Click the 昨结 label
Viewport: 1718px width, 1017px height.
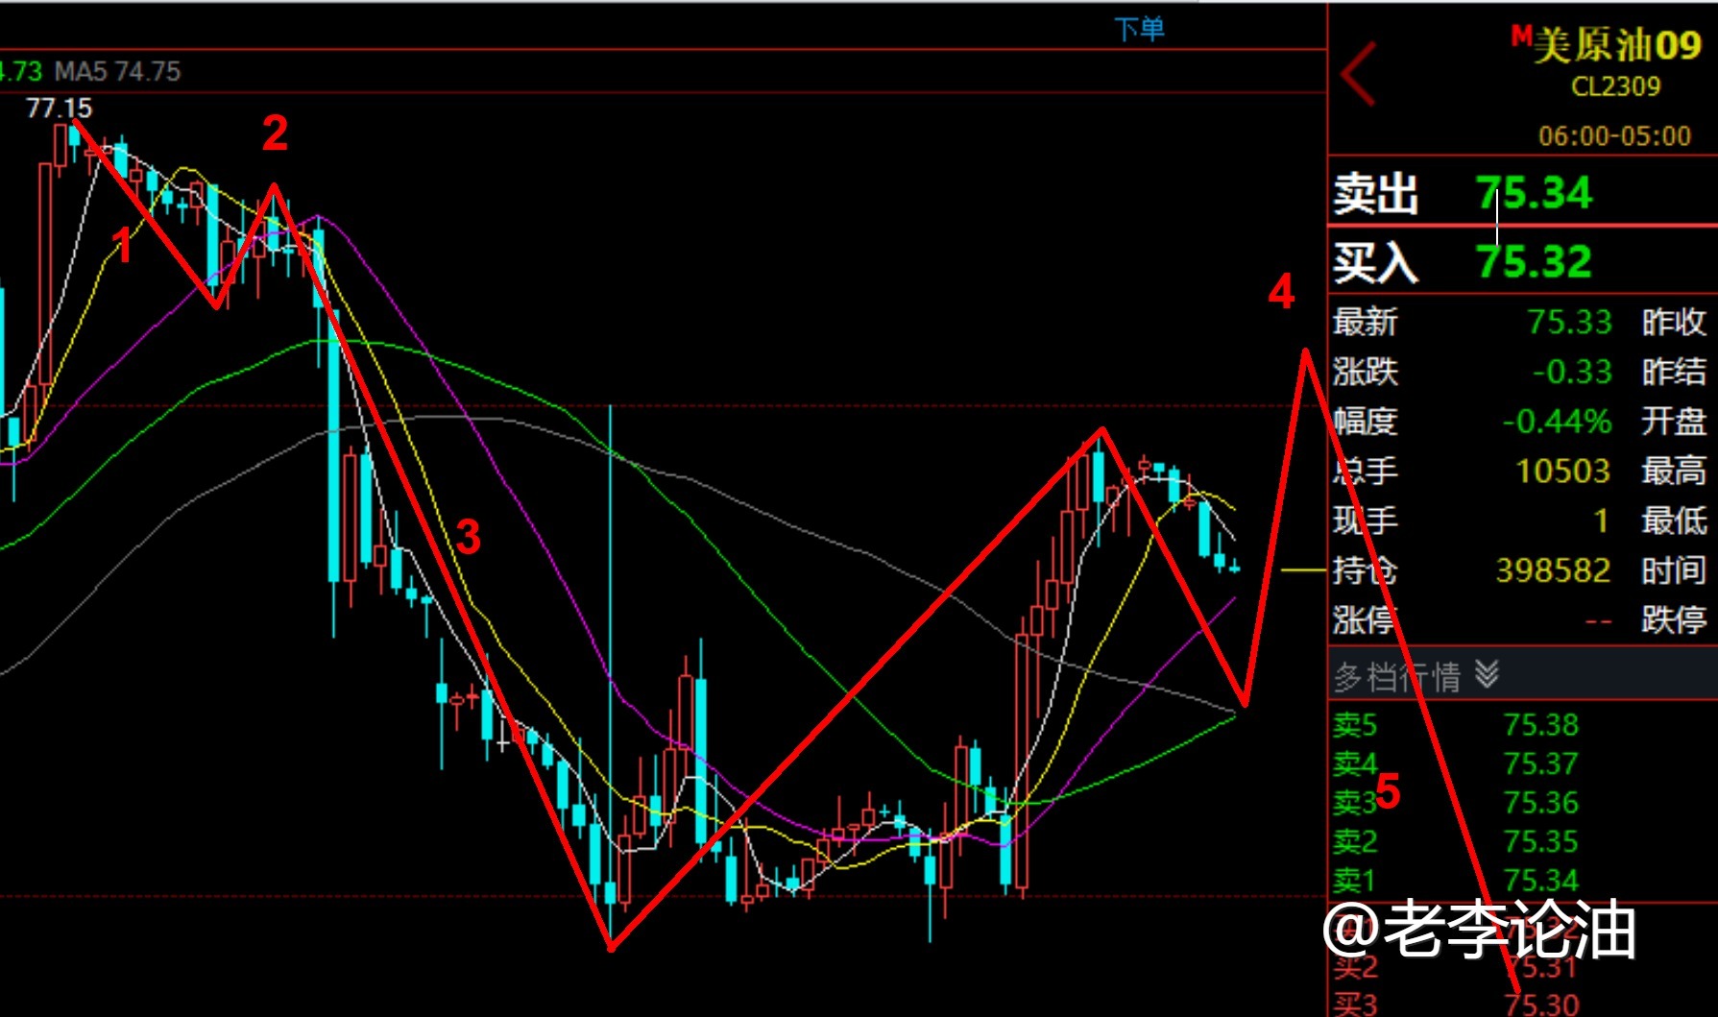(x=1673, y=372)
